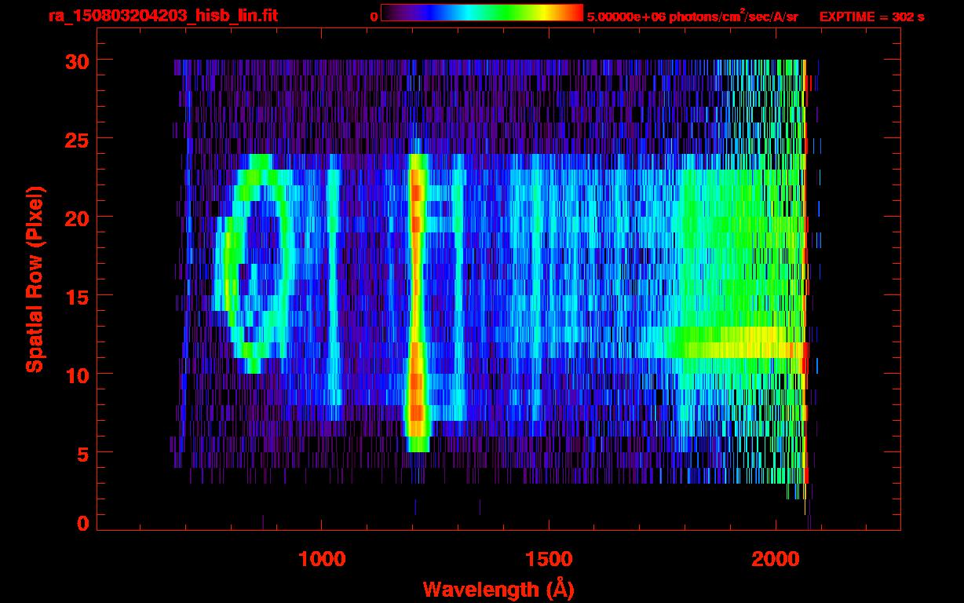Viewport: 964px width, 603px height.
Task: Click the ra_150803204203_hisb_lin.fit filename title
Action: pyautogui.click(x=162, y=16)
